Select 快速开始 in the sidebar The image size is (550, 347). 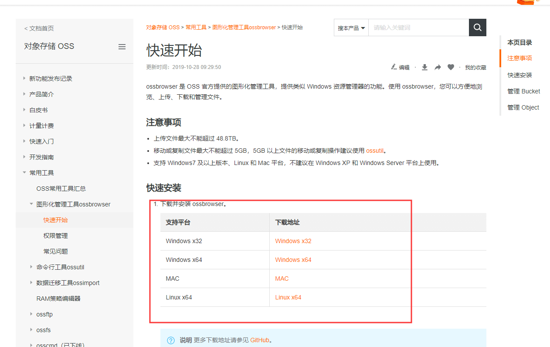click(x=55, y=220)
